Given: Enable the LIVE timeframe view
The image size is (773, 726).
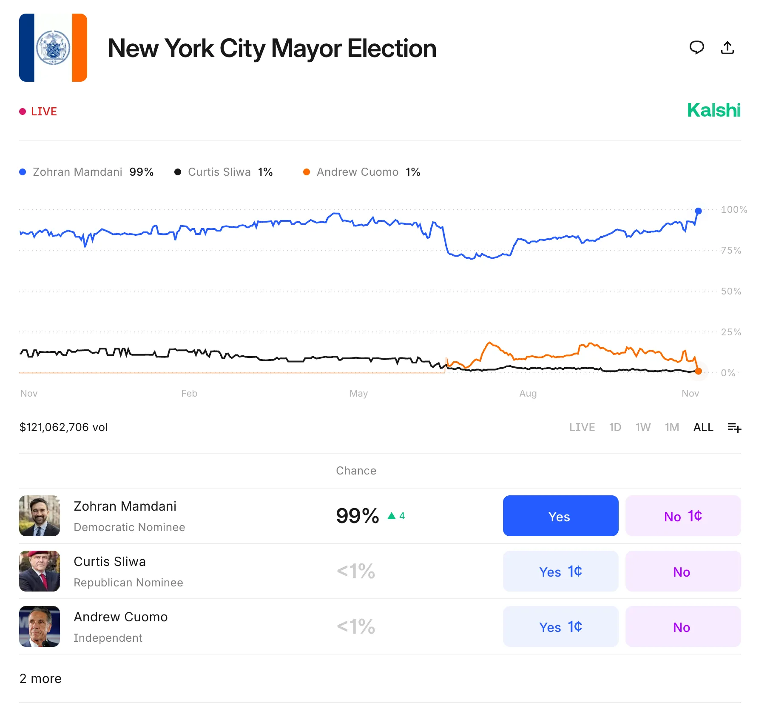Looking at the screenshot, I should click(582, 427).
